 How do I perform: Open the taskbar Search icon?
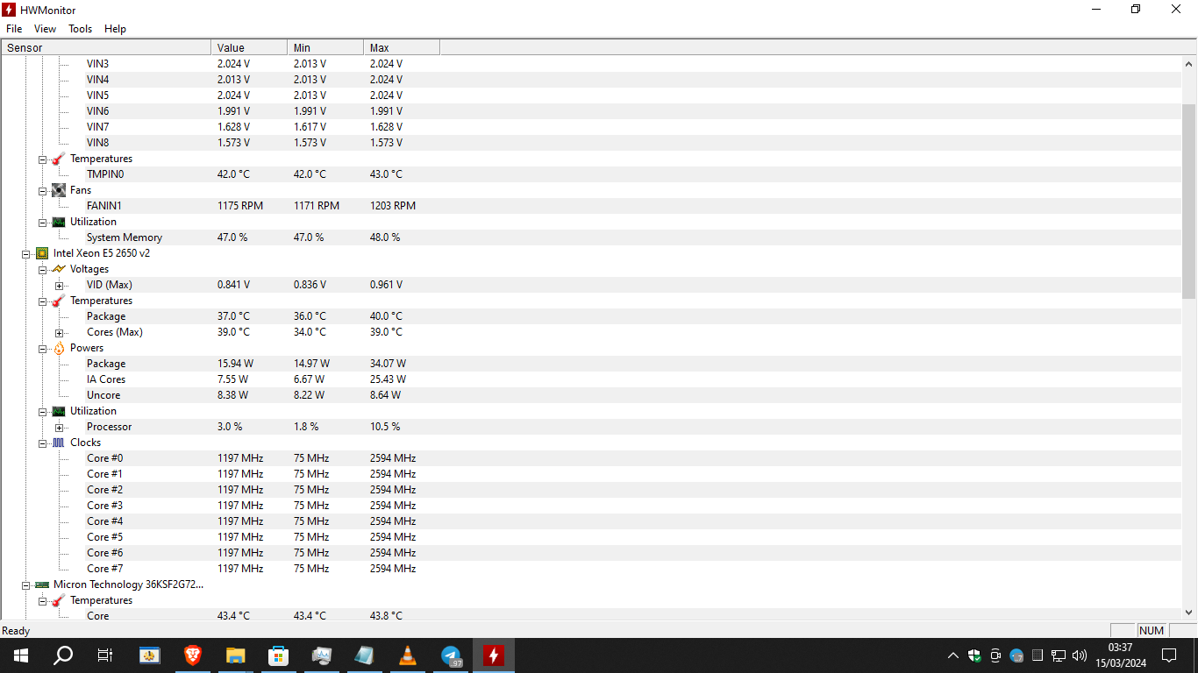pyautogui.click(x=62, y=655)
